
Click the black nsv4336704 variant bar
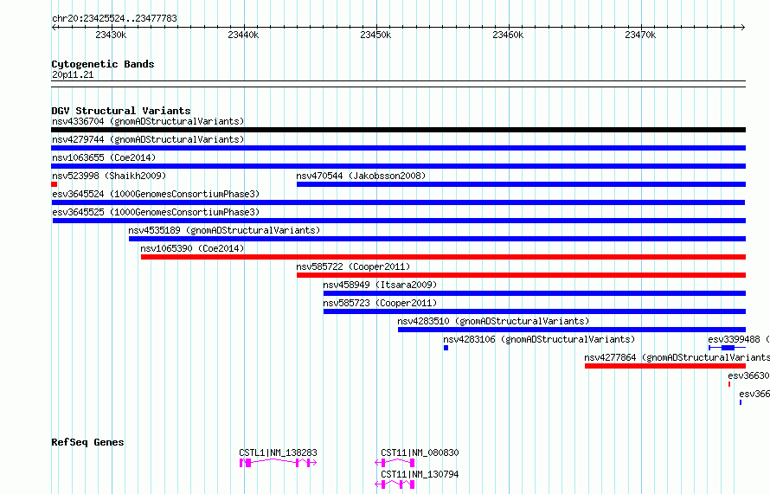[x=398, y=130]
